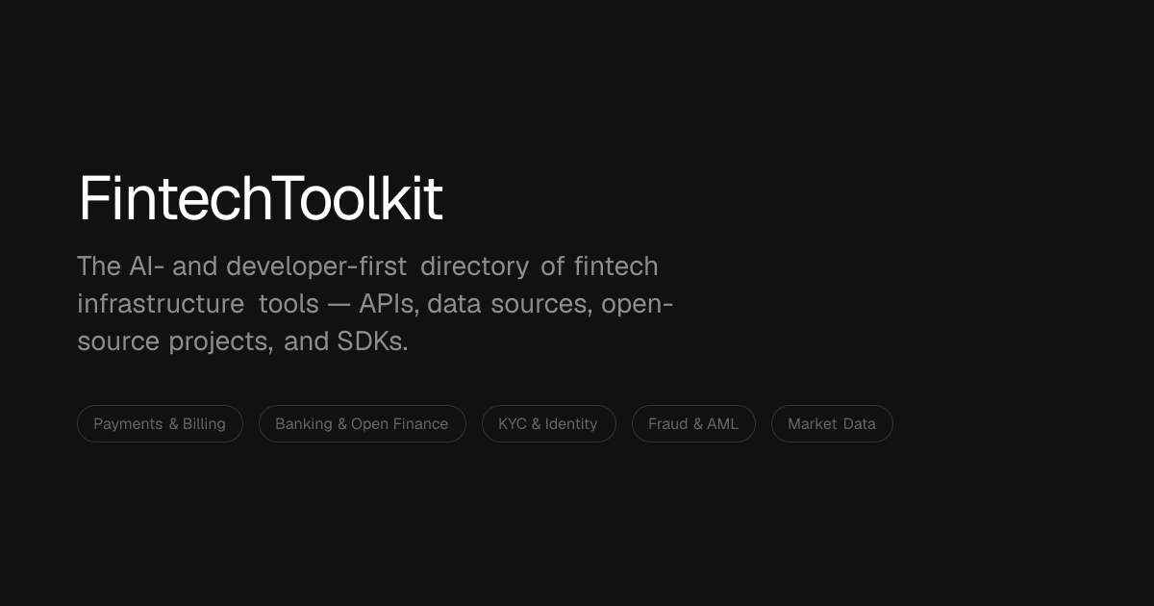
Task: Click "developer-first" in the tagline
Action: tap(316, 265)
